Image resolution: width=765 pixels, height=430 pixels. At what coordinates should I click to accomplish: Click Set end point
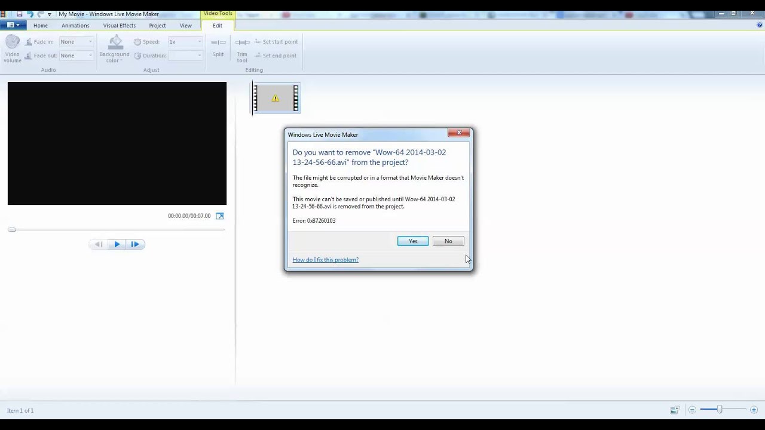[276, 56]
